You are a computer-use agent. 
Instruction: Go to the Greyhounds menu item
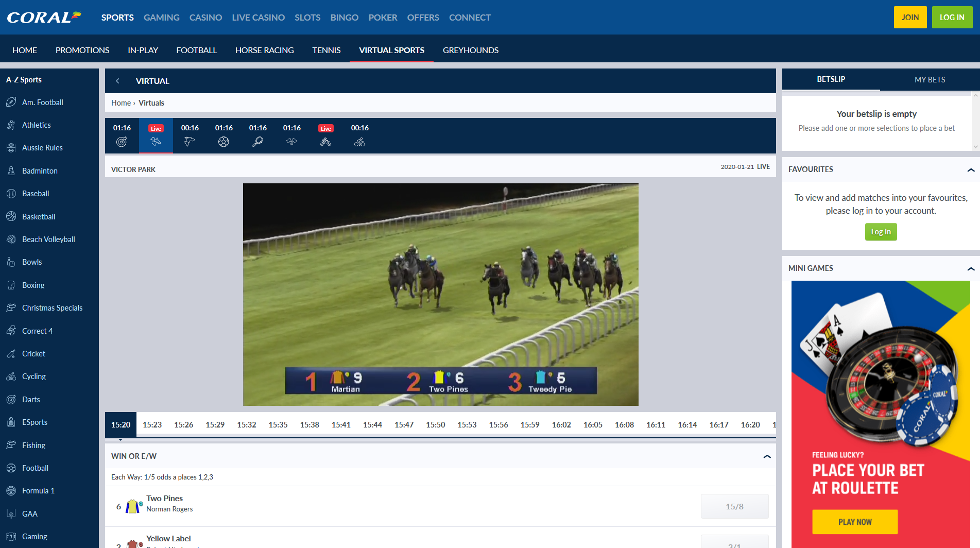click(471, 50)
